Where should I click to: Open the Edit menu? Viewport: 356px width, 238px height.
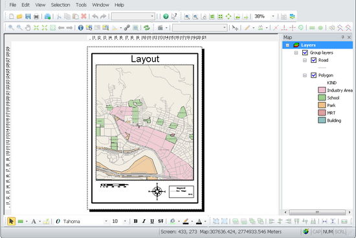pyautogui.click(x=26, y=5)
